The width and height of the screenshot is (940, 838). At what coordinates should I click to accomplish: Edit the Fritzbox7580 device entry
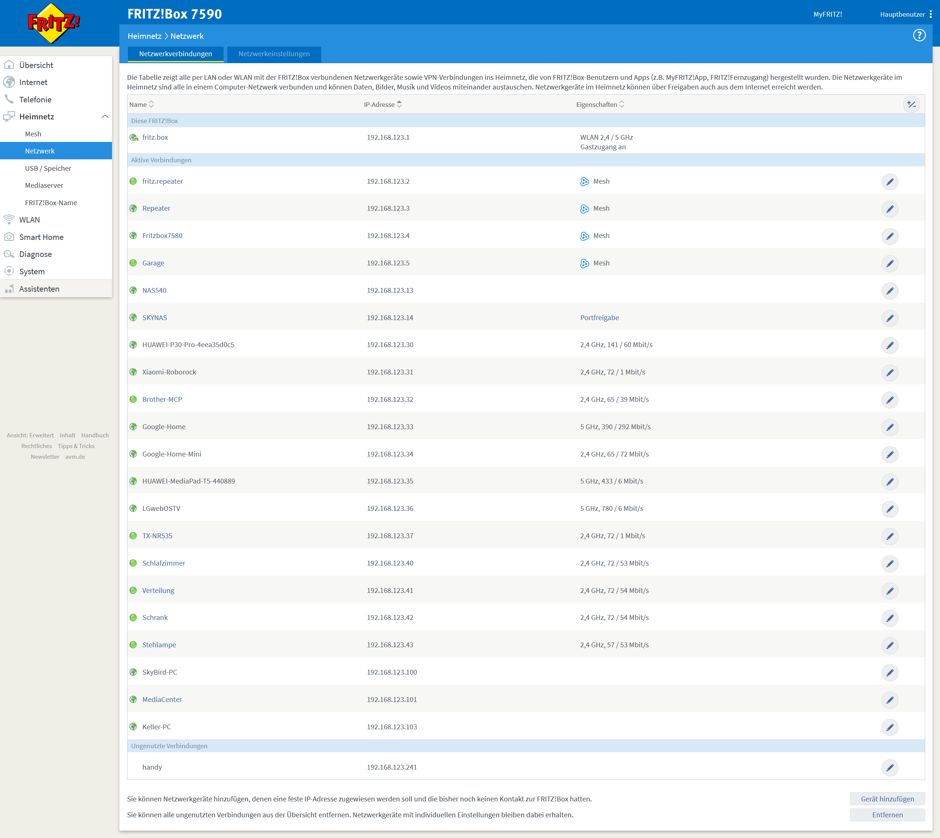[x=890, y=236]
